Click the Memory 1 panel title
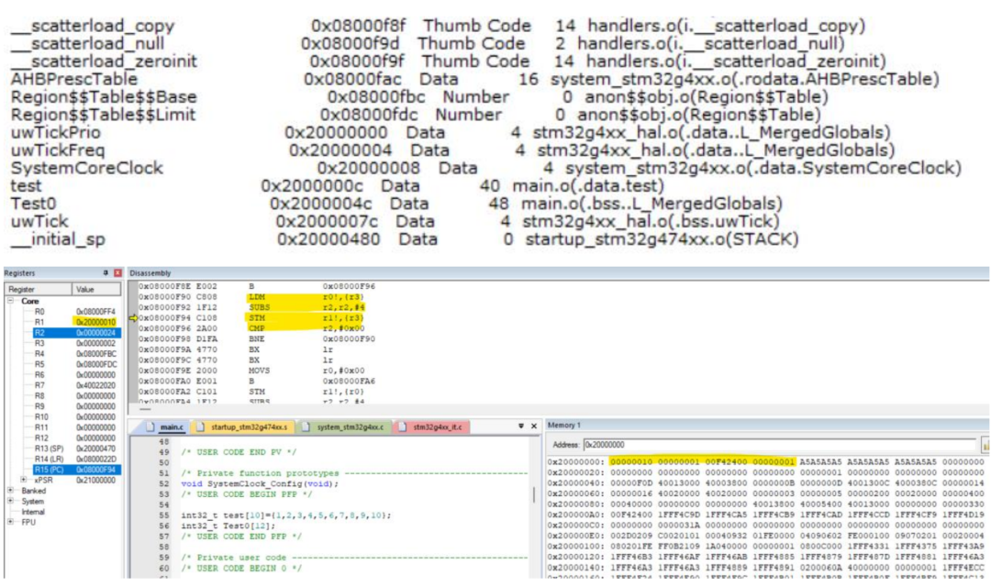This screenshot has height=587, width=991. click(564, 426)
